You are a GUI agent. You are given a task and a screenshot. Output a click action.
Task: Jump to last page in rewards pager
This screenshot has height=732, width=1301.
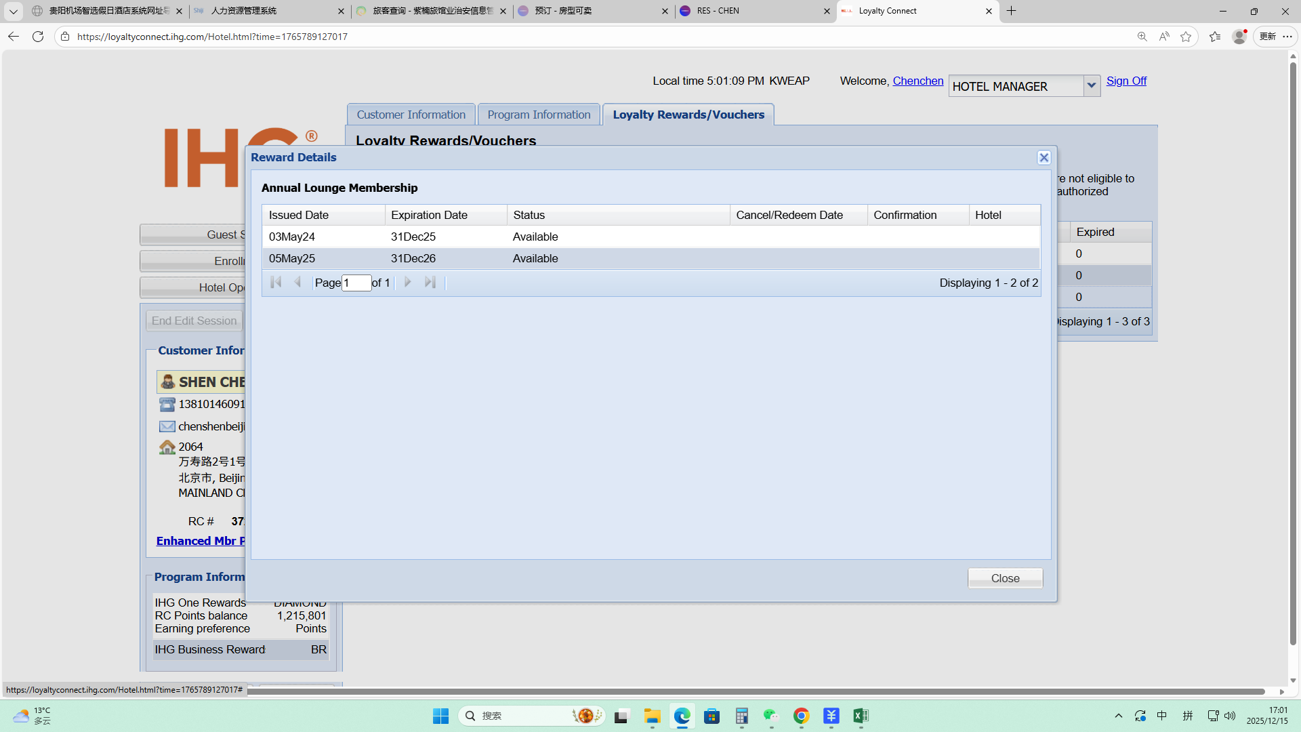point(430,282)
